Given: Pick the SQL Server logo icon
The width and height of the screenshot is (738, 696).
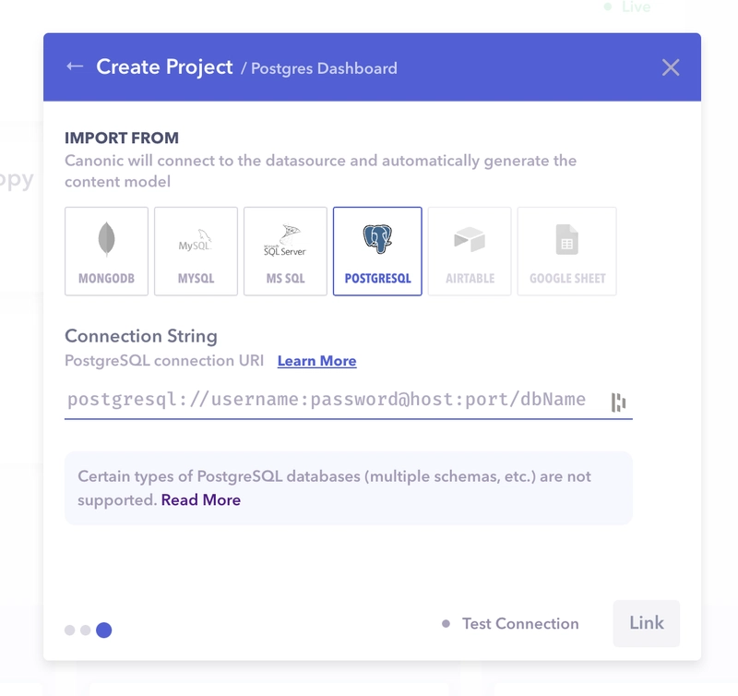Looking at the screenshot, I should coord(285,240).
